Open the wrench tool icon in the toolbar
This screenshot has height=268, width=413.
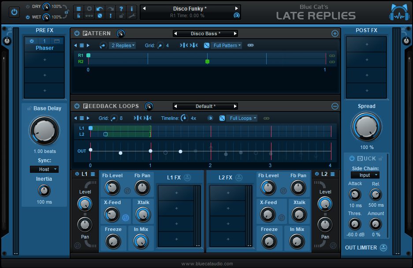pyautogui.click(x=132, y=16)
